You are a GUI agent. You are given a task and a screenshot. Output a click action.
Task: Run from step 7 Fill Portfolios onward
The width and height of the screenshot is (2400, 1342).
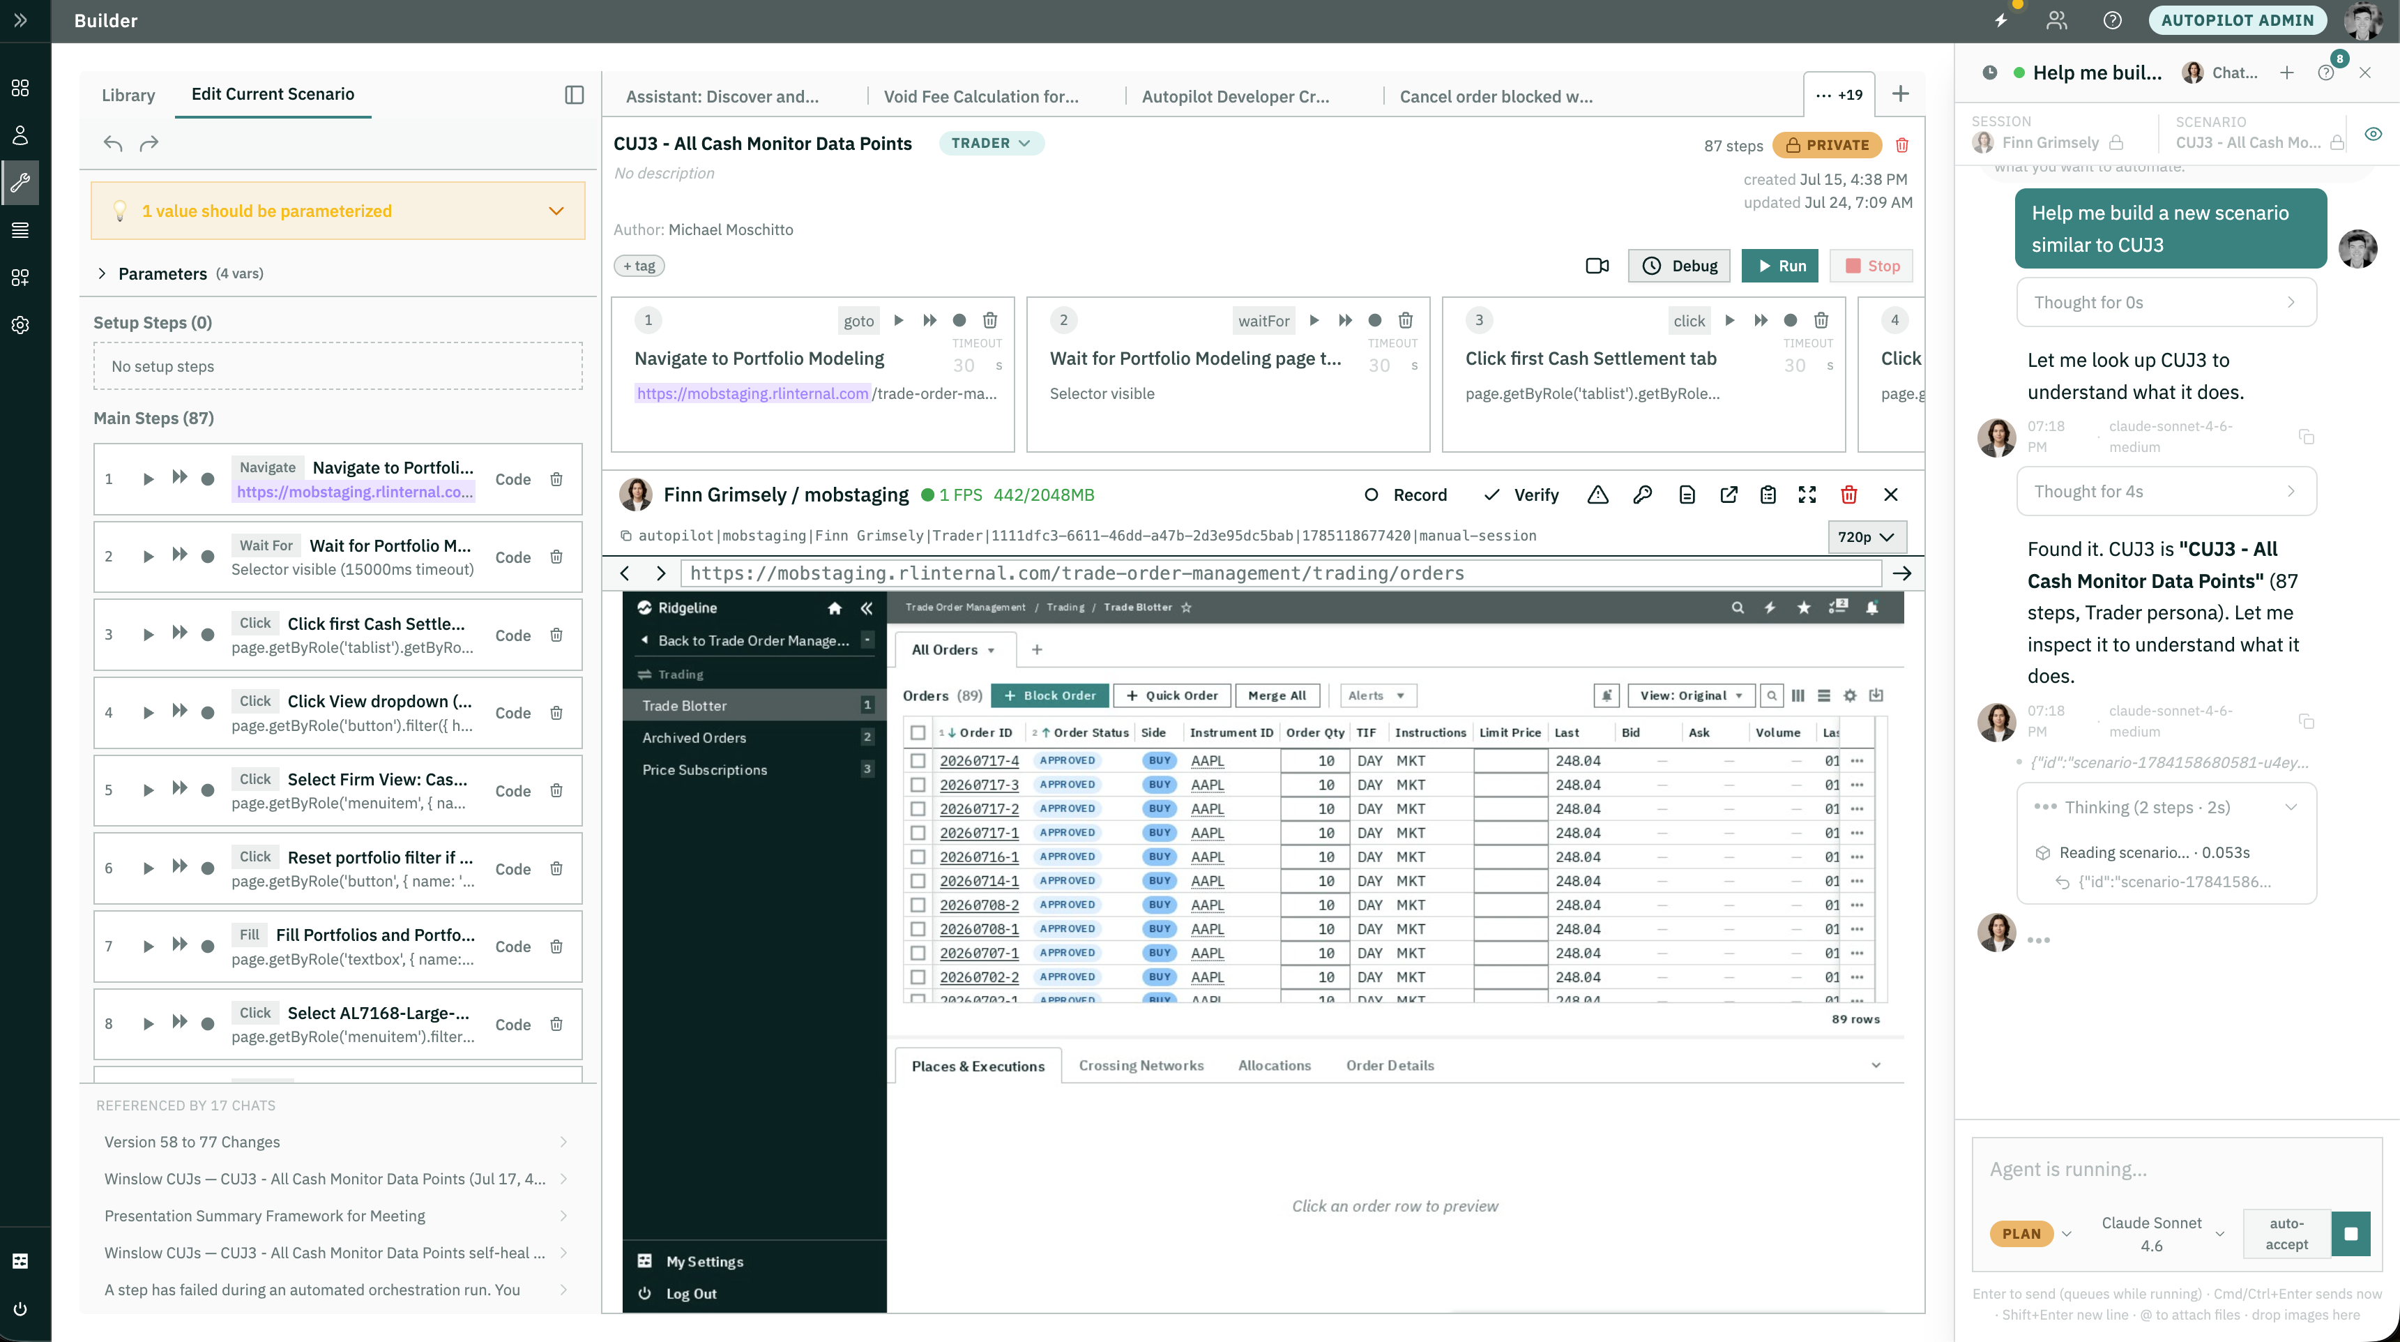(180, 945)
